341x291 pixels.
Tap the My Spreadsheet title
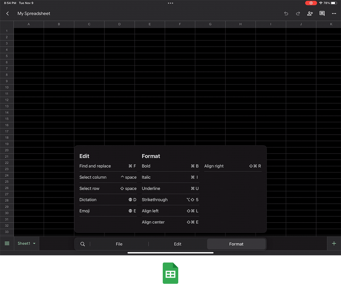(x=34, y=14)
